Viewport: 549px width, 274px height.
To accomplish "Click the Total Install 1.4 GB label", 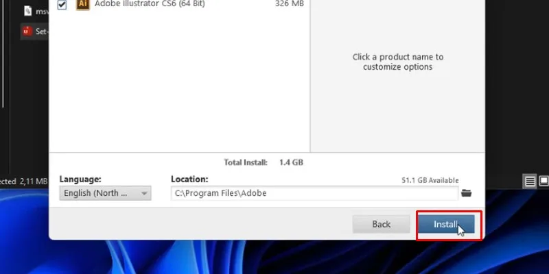I will coord(264,162).
